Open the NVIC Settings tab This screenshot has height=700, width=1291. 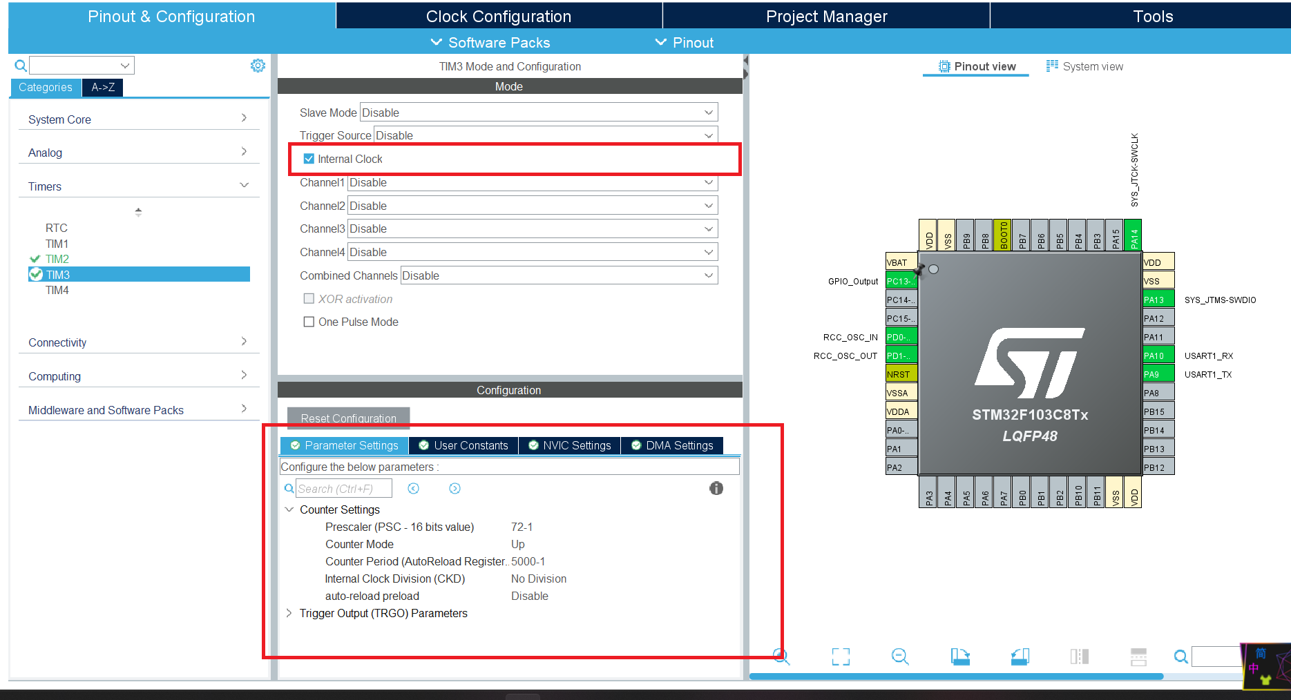point(570,445)
